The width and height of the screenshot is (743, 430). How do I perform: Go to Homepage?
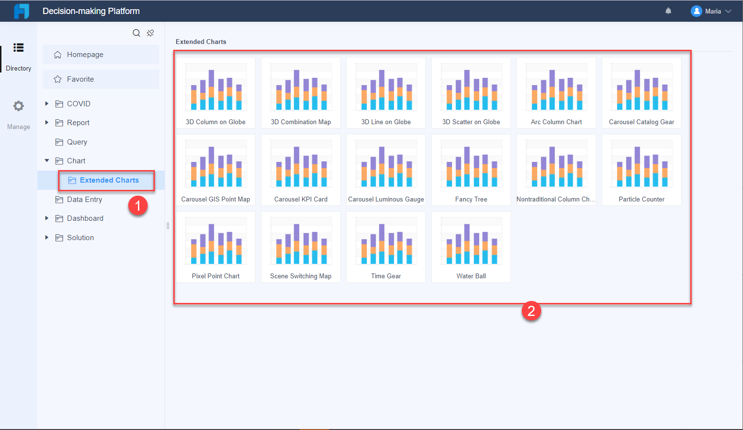point(101,55)
